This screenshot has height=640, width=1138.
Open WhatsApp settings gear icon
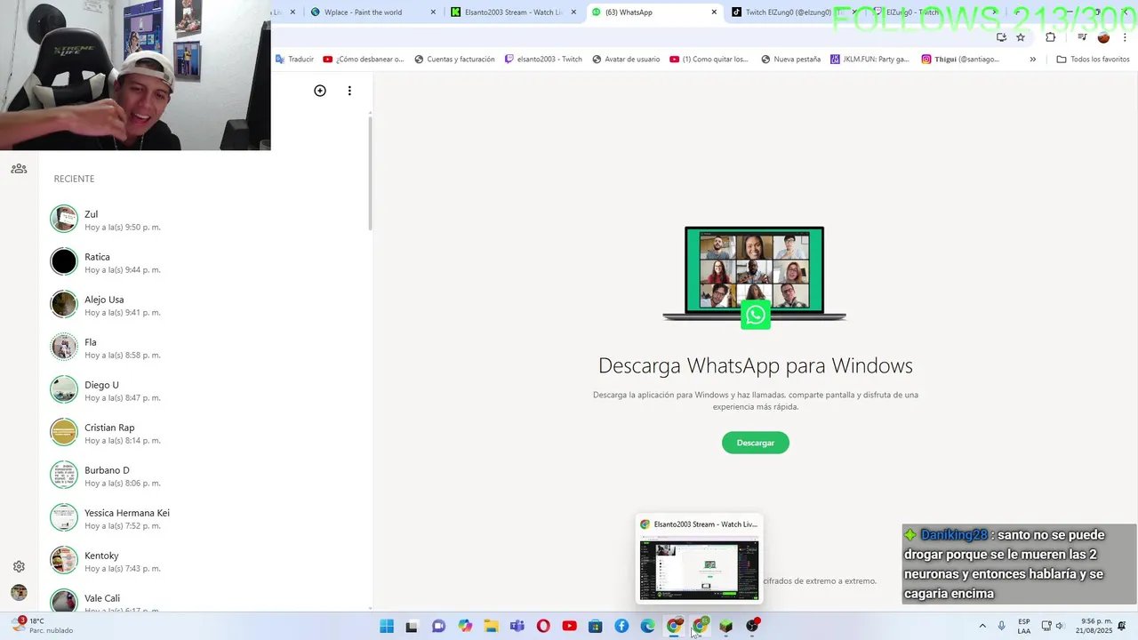(x=19, y=566)
